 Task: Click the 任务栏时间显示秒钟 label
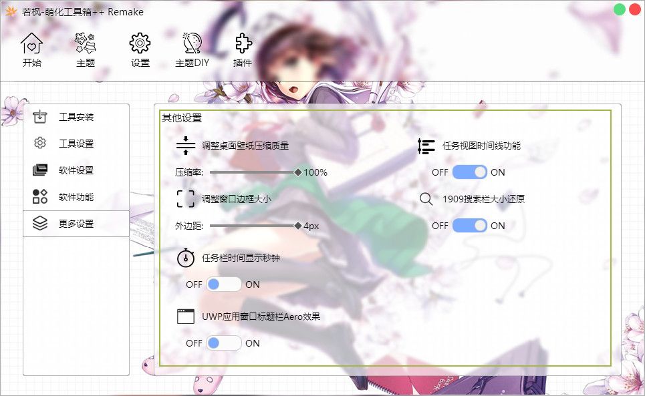pyautogui.click(x=241, y=258)
